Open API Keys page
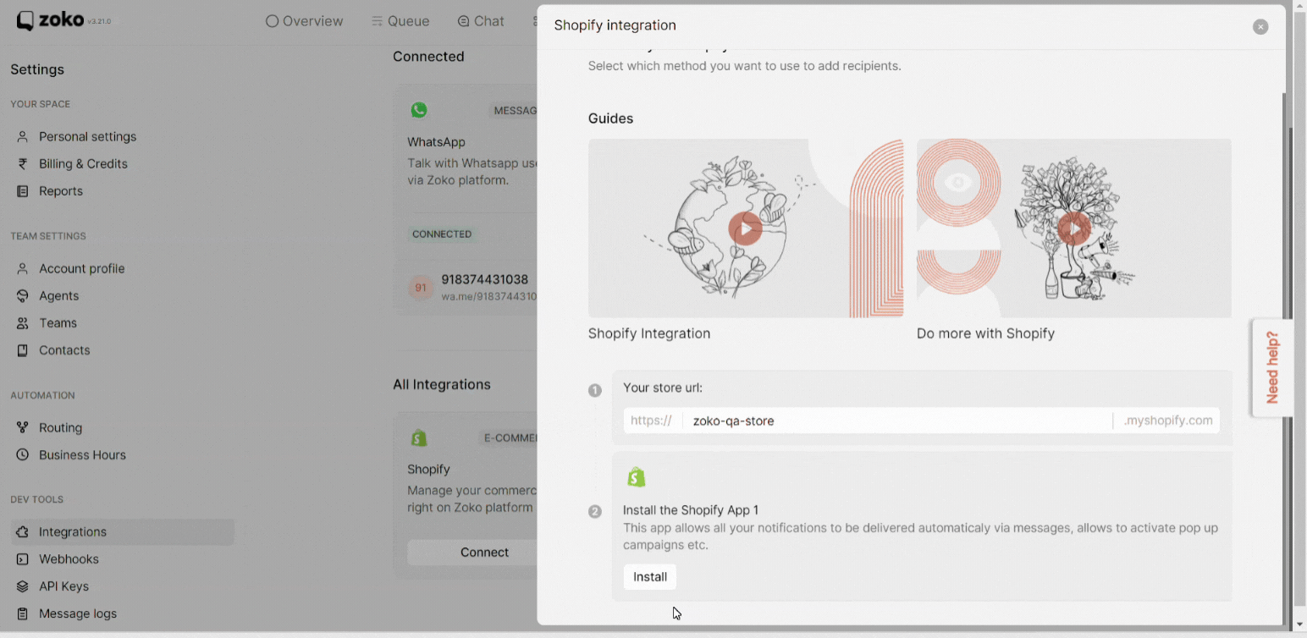 coord(63,586)
